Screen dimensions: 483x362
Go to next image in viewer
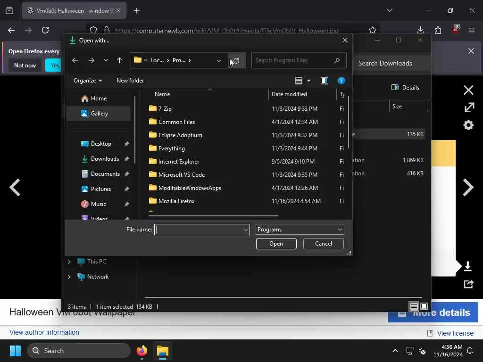468,187
